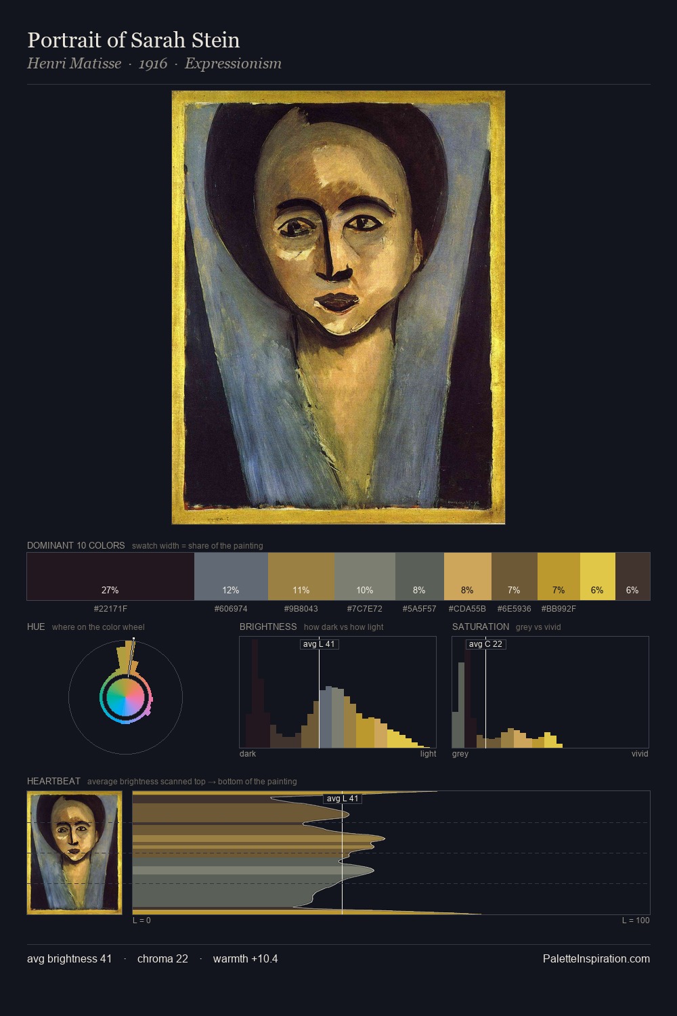The height and width of the screenshot is (1016, 677).
Task: Click the 'Portrait of Sarah Stein' title
Action: (x=133, y=40)
